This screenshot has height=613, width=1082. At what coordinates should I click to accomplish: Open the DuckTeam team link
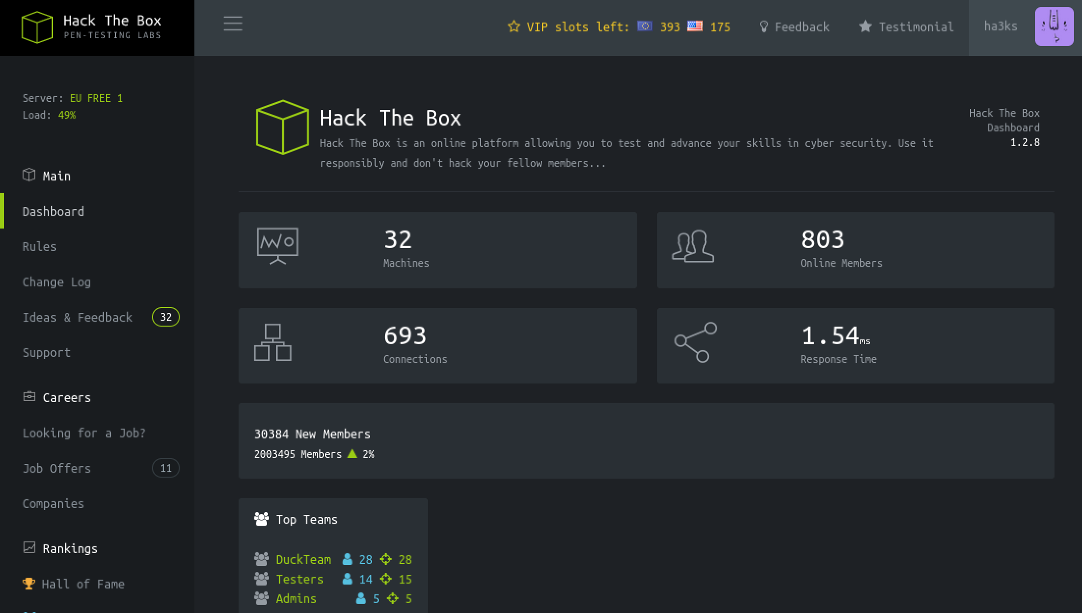(x=303, y=560)
